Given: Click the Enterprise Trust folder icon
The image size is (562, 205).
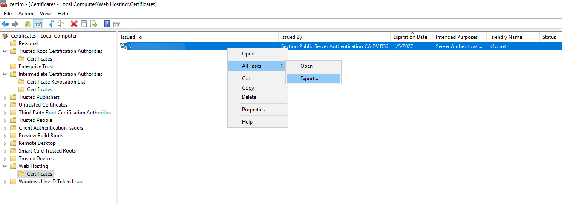Looking at the screenshot, I should click(13, 66).
